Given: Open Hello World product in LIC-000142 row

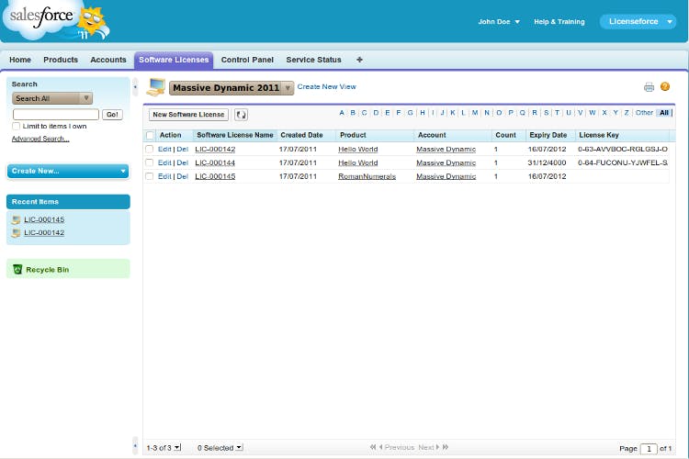Looking at the screenshot, I should pyautogui.click(x=357, y=150).
